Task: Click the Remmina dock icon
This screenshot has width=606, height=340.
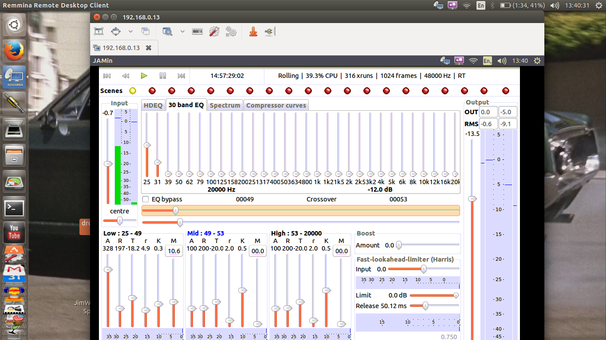Action: click(14, 77)
